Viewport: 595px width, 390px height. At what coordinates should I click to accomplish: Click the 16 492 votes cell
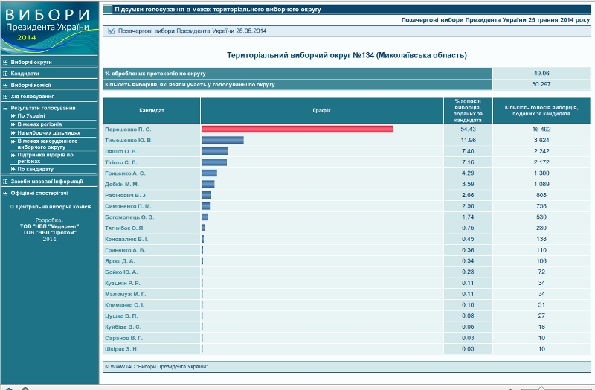[541, 130]
